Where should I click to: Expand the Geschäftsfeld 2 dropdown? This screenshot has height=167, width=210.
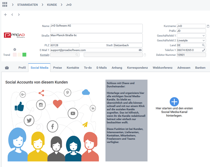pyautogui.click(x=204, y=40)
